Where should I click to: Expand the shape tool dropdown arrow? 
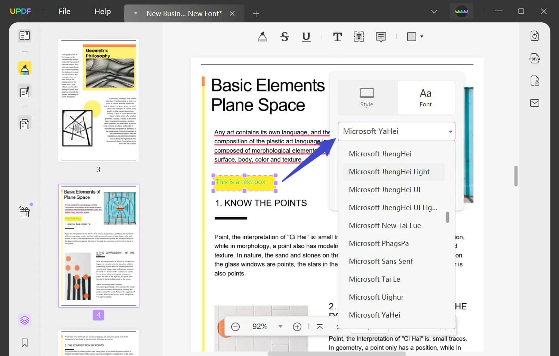click(x=422, y=37)
